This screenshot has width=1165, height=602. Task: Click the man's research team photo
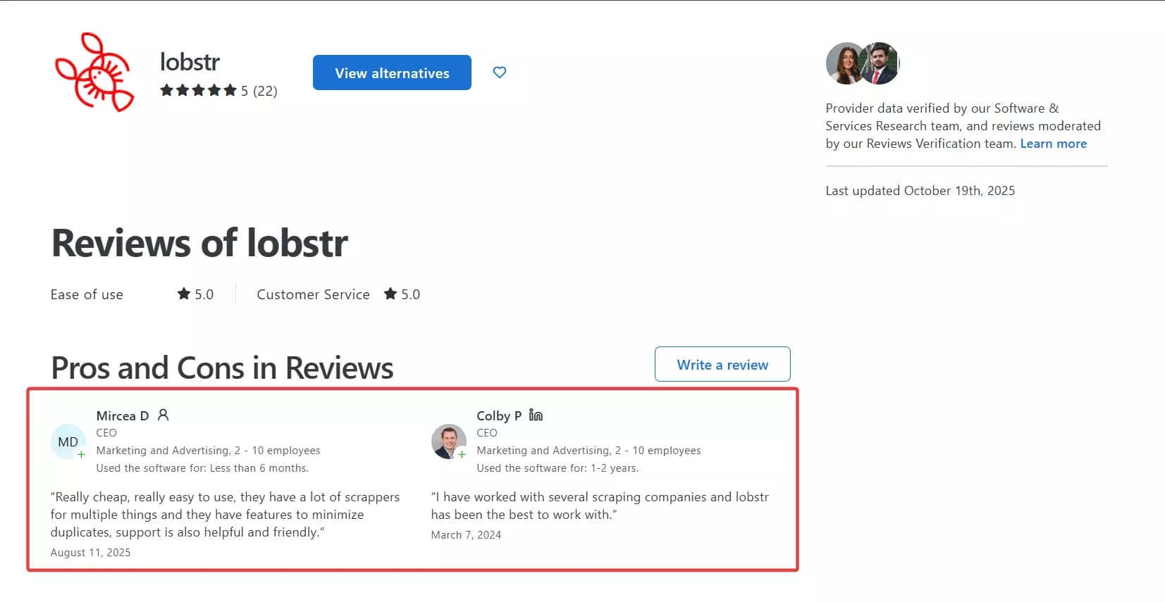click(x=881, y=63)
